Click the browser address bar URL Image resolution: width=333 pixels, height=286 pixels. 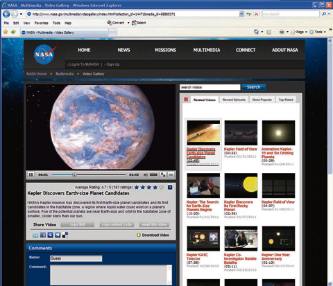tap(133, 14)
